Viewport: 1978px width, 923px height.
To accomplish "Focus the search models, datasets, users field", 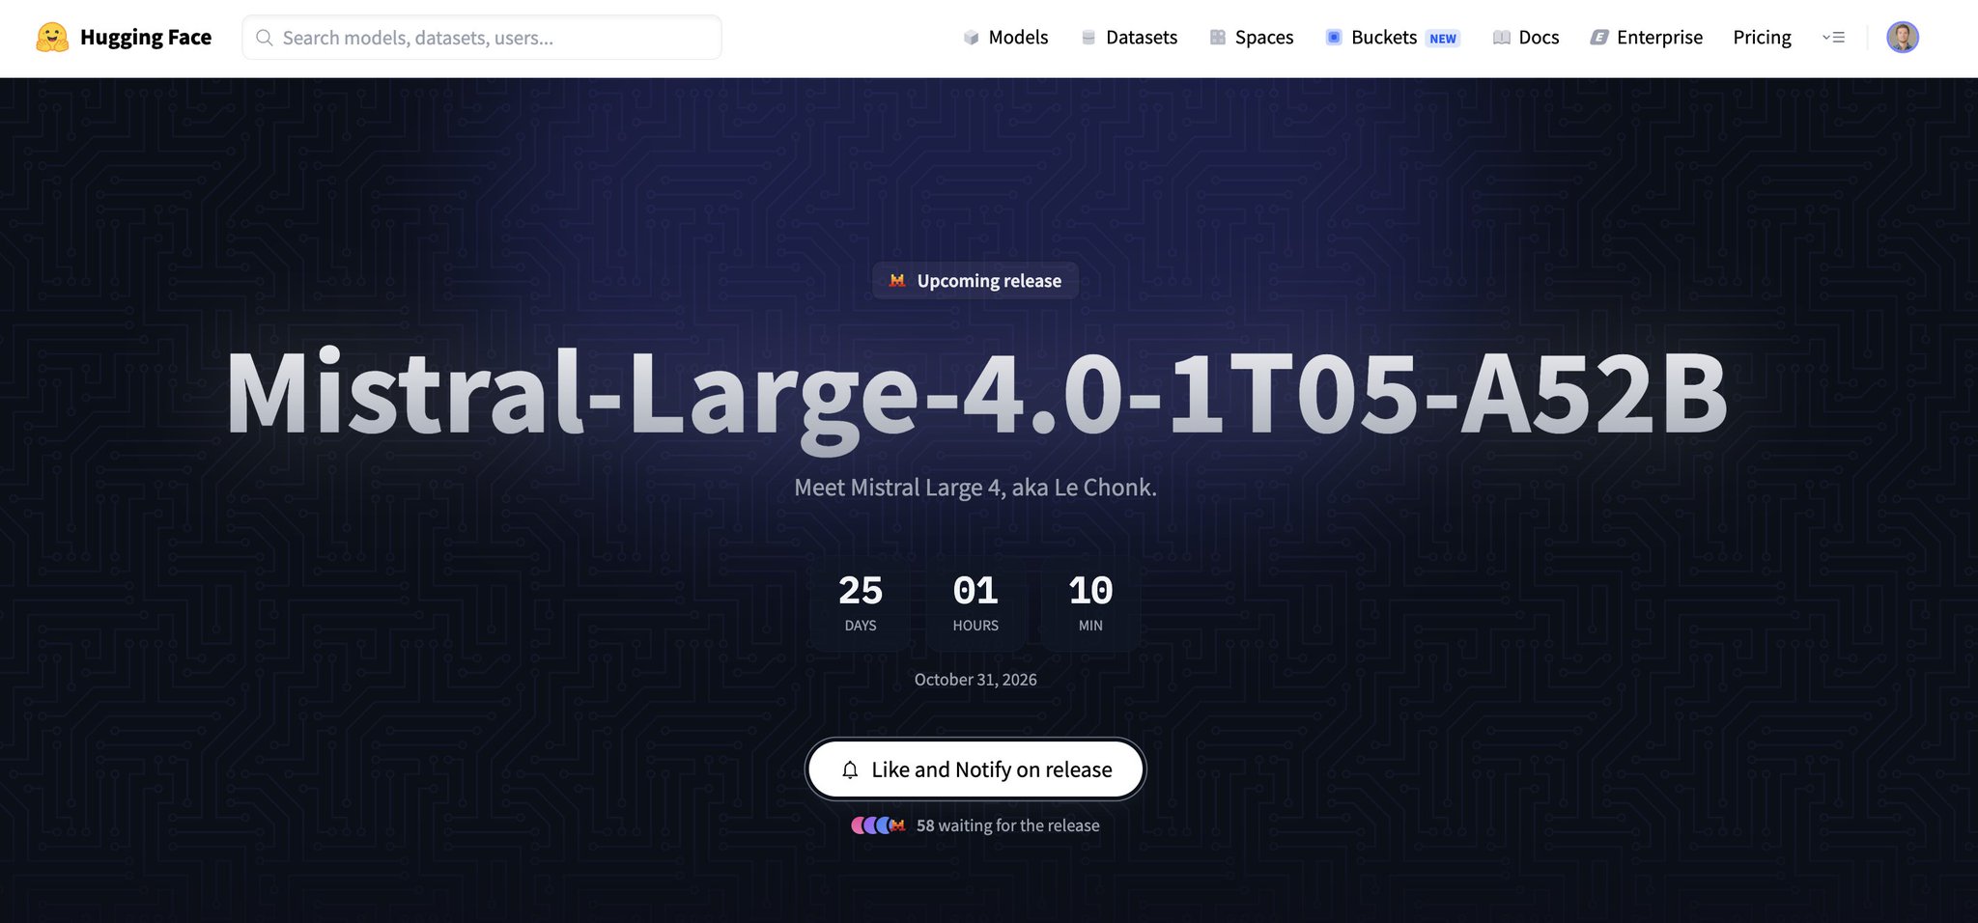I will [x=482, y=38].
